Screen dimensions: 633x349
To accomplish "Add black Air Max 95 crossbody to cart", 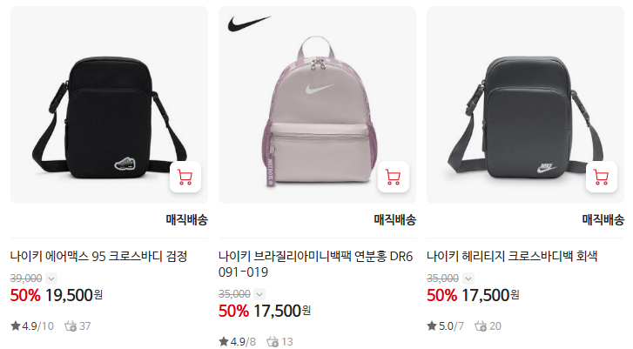I will coord(185,177).
